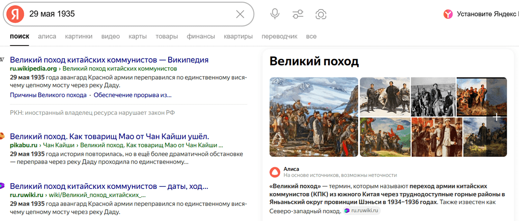Open Wikipedia result 'Великий поход китайских коммунистов'
Viewport: 519px width, 221px height.
(x=109, y=60)
